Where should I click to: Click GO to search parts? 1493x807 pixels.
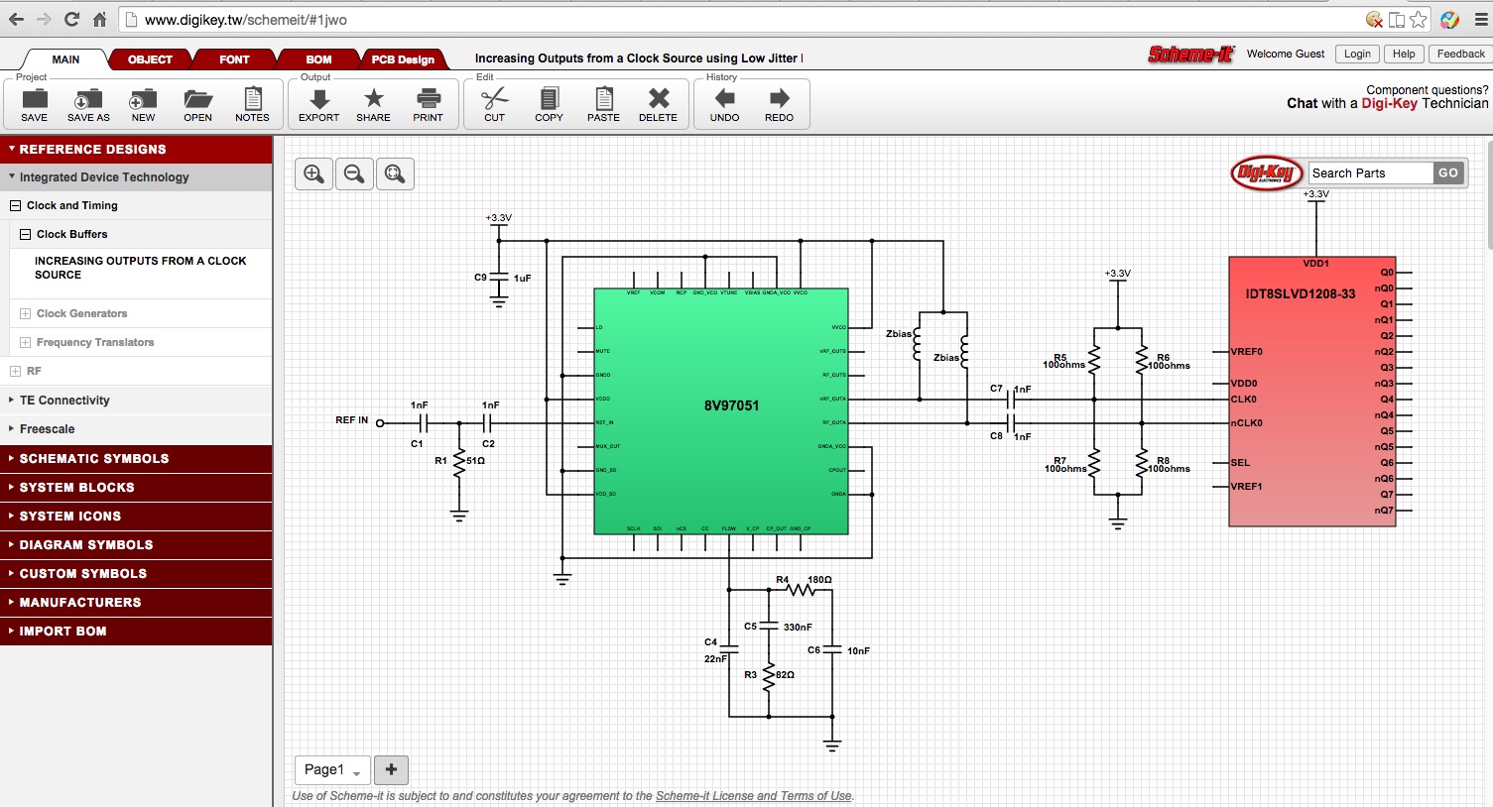coord(1448,173)
